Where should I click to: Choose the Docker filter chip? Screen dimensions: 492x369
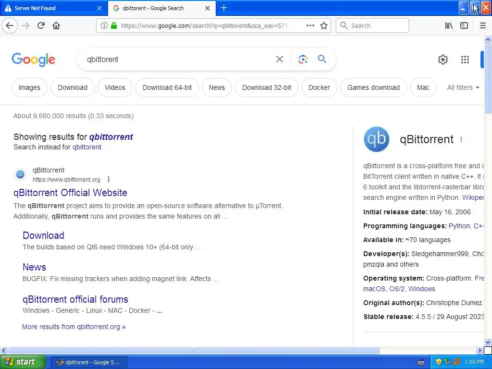(319, 87)
